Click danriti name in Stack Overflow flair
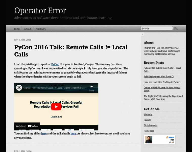 (x=171, y=137)
